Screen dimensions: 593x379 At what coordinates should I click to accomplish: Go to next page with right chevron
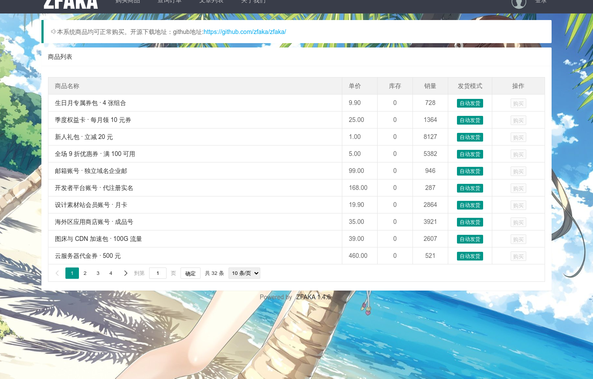(126, 273)
